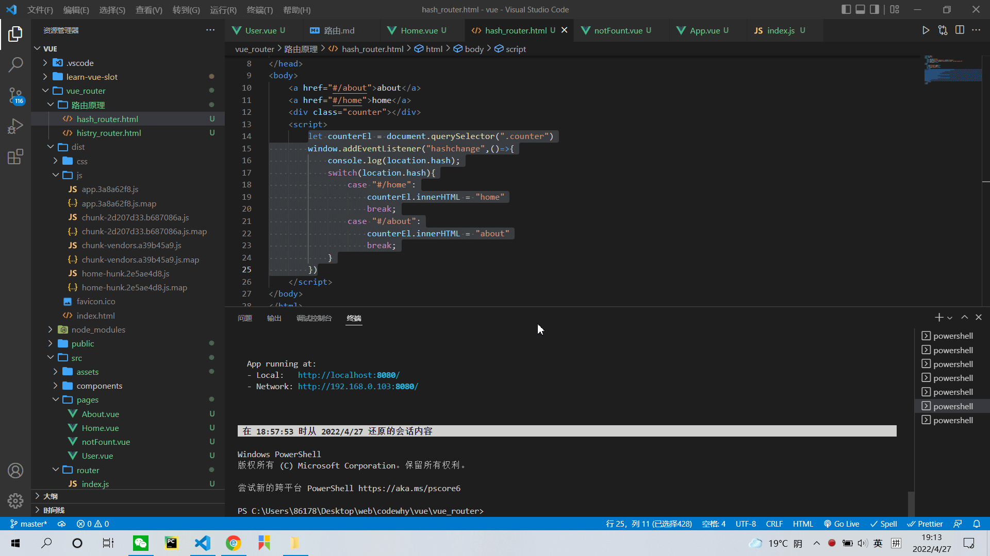The image size is (990, 556).
Task: Click Spell checker status item
Action: point(884,524)
